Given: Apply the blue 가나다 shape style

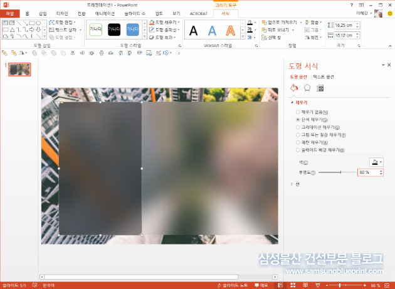Looking at the screenshot, I should (x=132, y=29).
